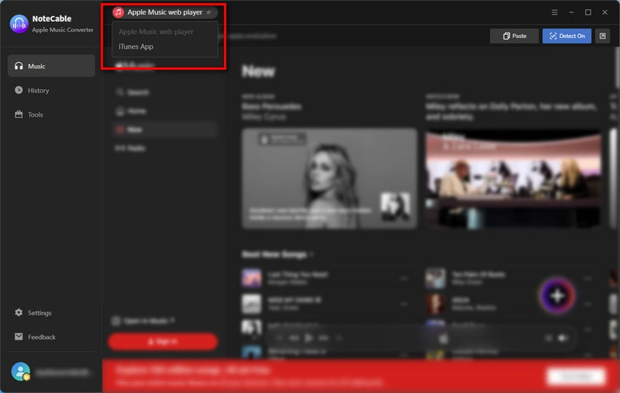Open the Miley Cyrus album artwork card
Image resolution: width=620 pixels, height=393 pixels.
pos(329,178)
